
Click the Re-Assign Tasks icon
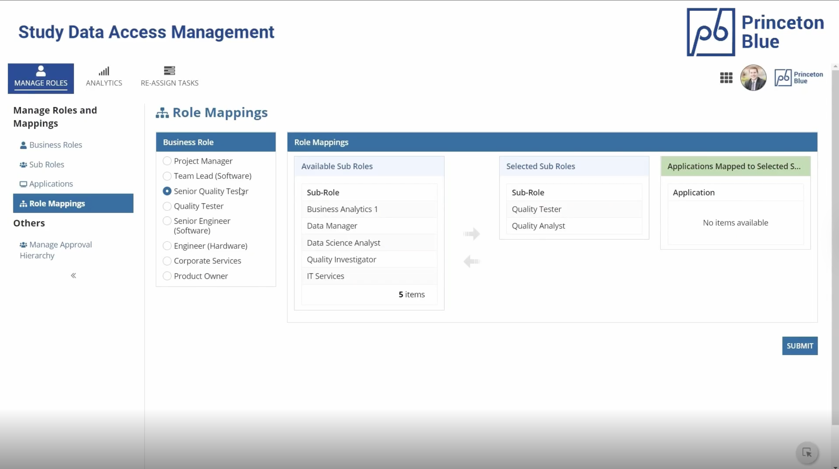pyautogui.click(x=169, y=71)
